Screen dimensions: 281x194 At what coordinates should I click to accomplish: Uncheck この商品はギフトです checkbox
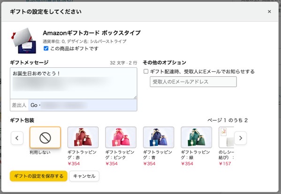tap(46, 49)
